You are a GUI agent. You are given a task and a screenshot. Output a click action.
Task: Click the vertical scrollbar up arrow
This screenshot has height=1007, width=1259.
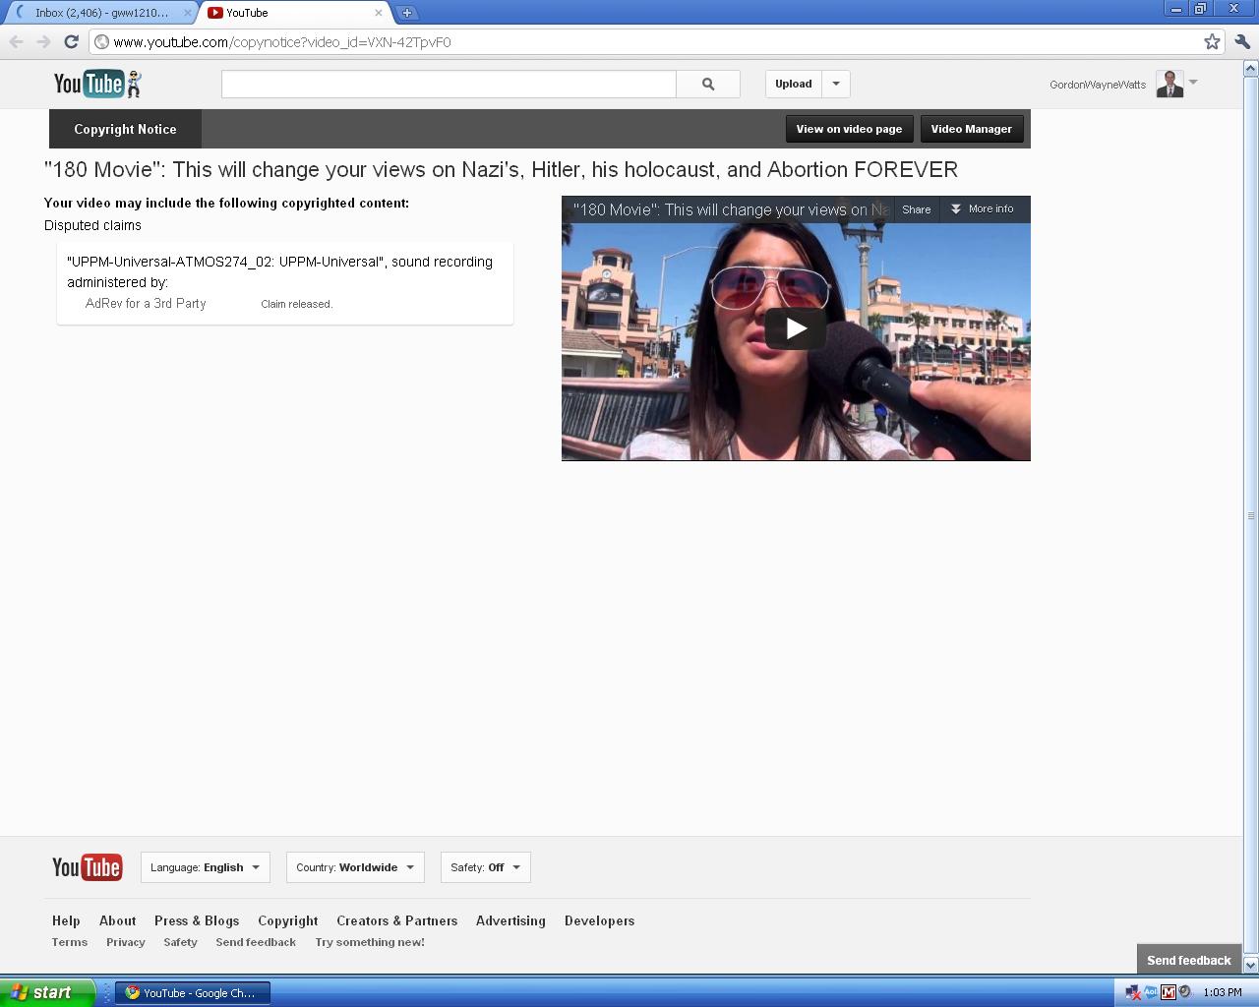(x=1251, y=69)
